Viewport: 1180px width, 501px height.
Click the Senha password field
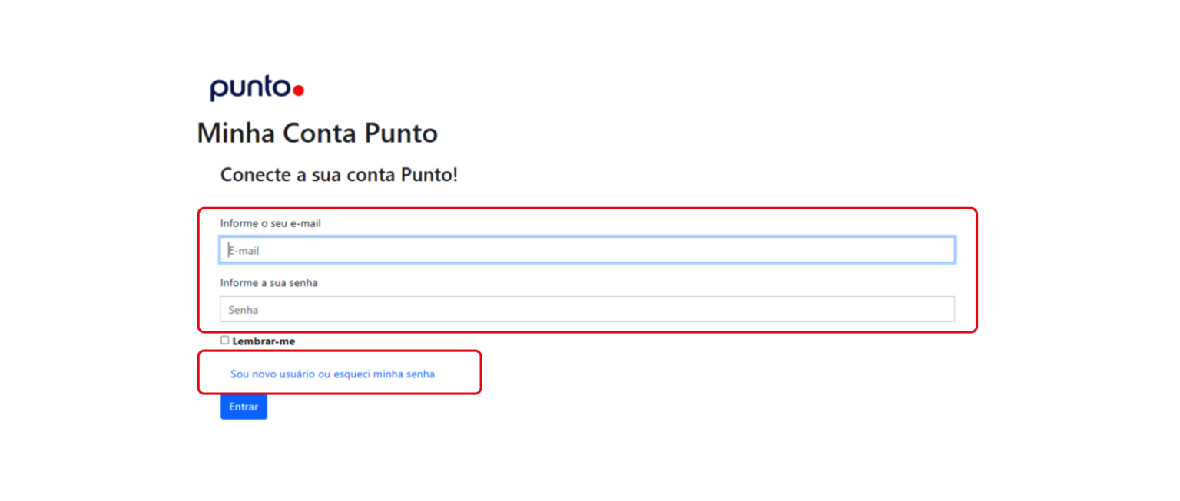coord(587,309)
